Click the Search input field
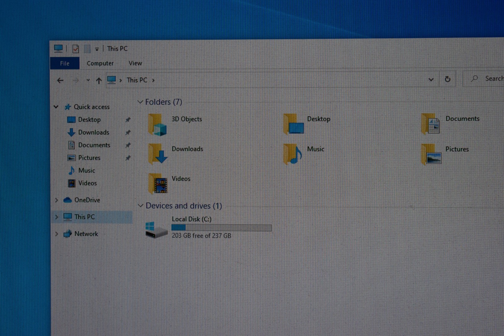 point(484,79)
